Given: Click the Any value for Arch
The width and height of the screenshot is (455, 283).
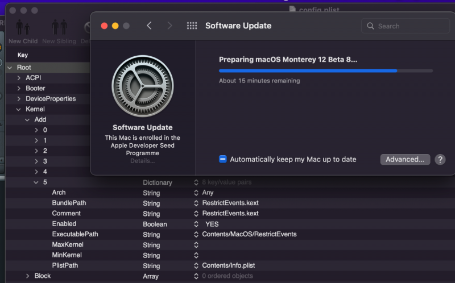Looking at the screenshot, I should coord(208,193).
